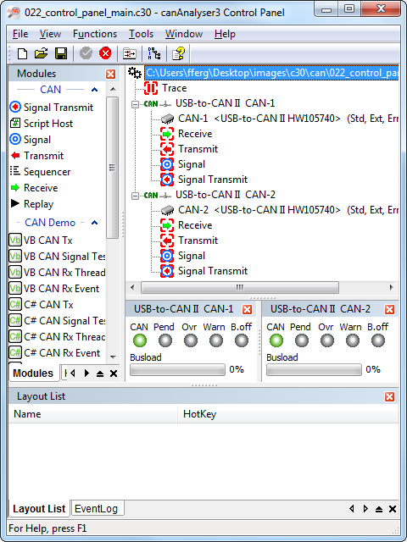The height and width of the screenshot is (542, 407).
Task: Open the File menu
Action: click(20, 34)
